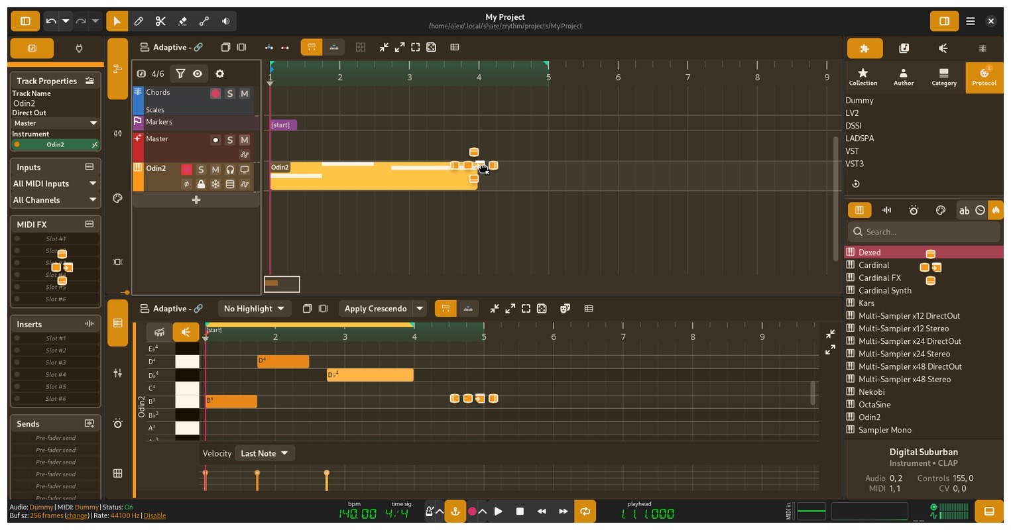Open the track filter funnel
The image size is (1011, 530).
[x=180, y=74]
